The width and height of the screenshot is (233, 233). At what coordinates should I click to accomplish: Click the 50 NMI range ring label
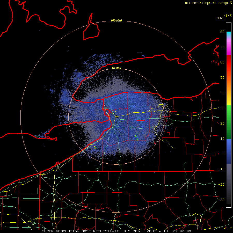click(116, 69)
